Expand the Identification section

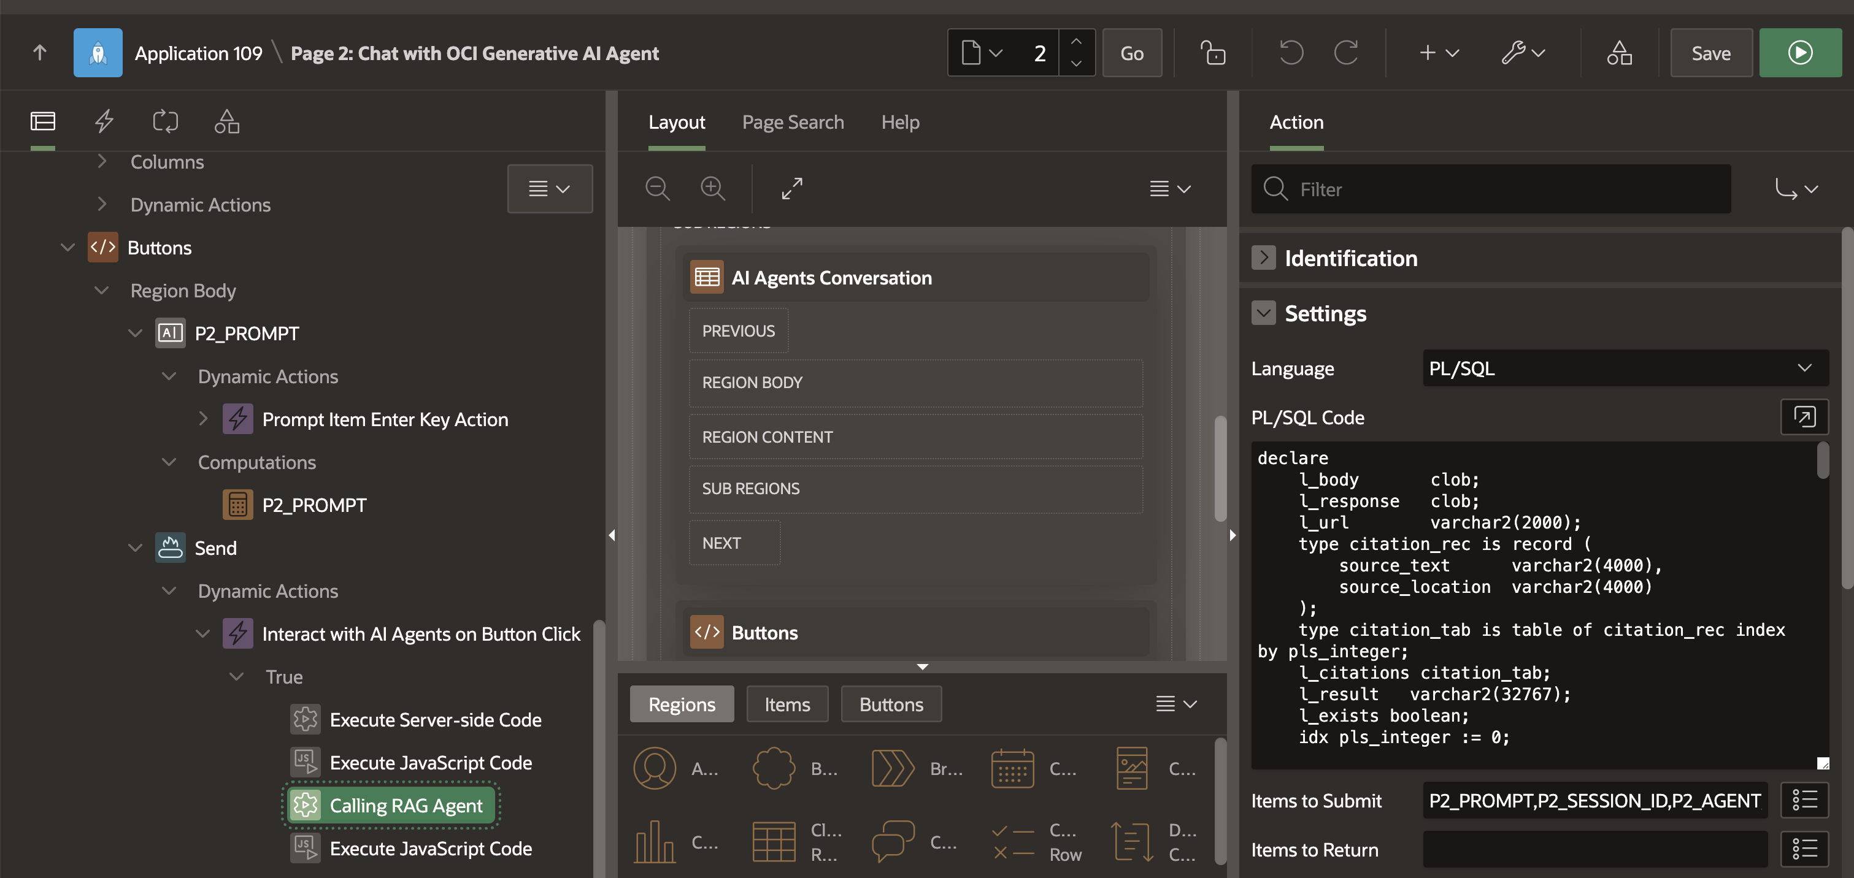point(1263,258)
